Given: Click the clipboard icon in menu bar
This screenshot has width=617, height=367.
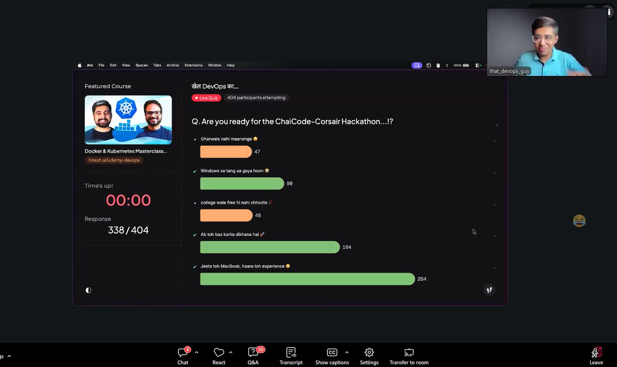Looking at the screenshot, I should click(438, 65).
